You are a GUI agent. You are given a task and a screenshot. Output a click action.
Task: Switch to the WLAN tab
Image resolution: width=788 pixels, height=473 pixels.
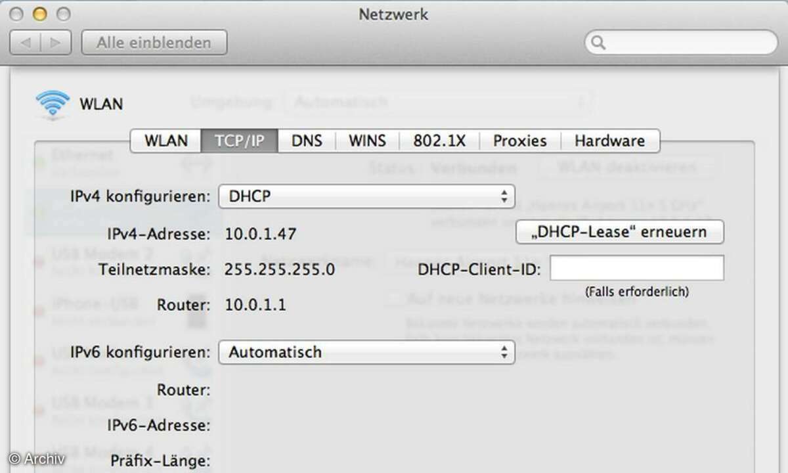[166, 141]
